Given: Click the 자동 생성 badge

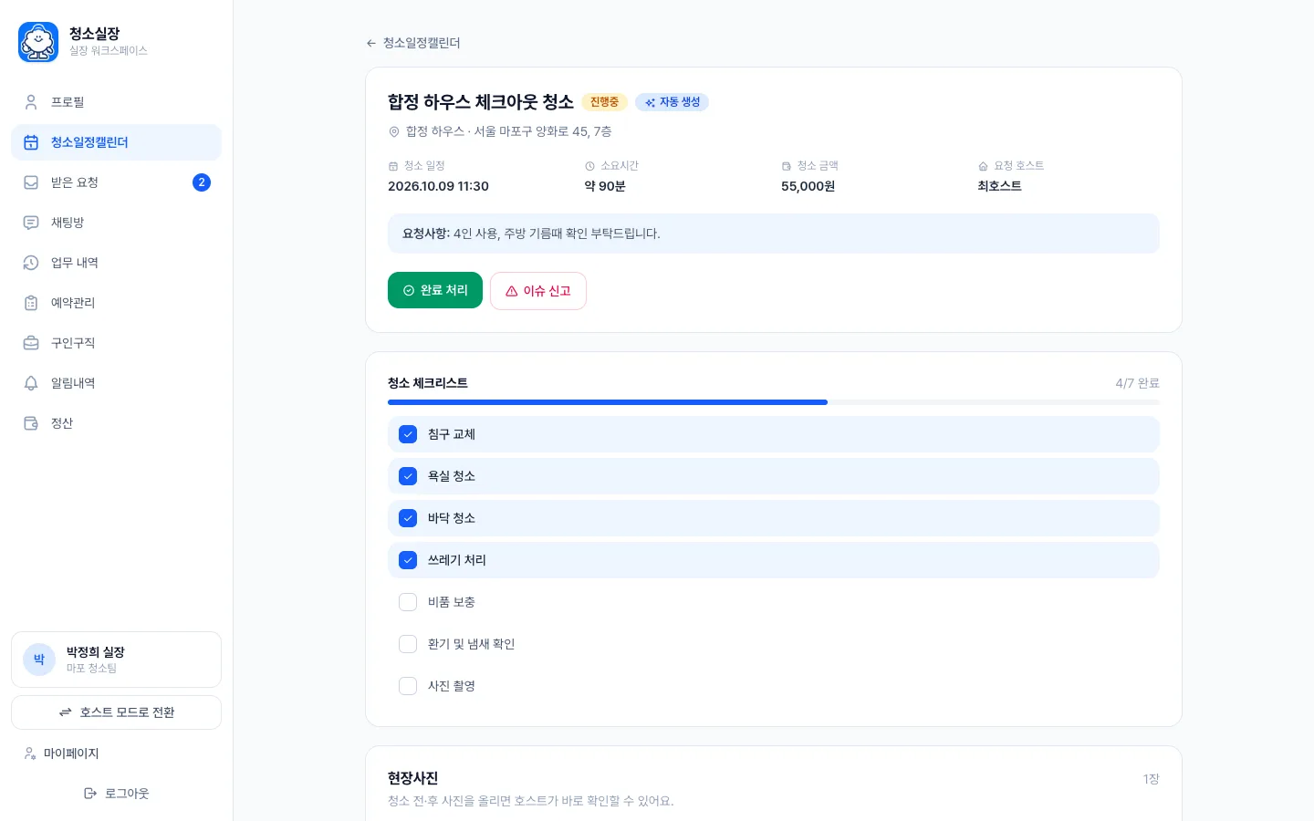Looking at the screenshot, I should point(672,102).
